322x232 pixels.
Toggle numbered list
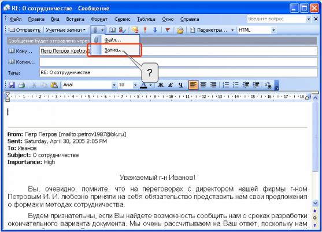(x=225, y=85)
